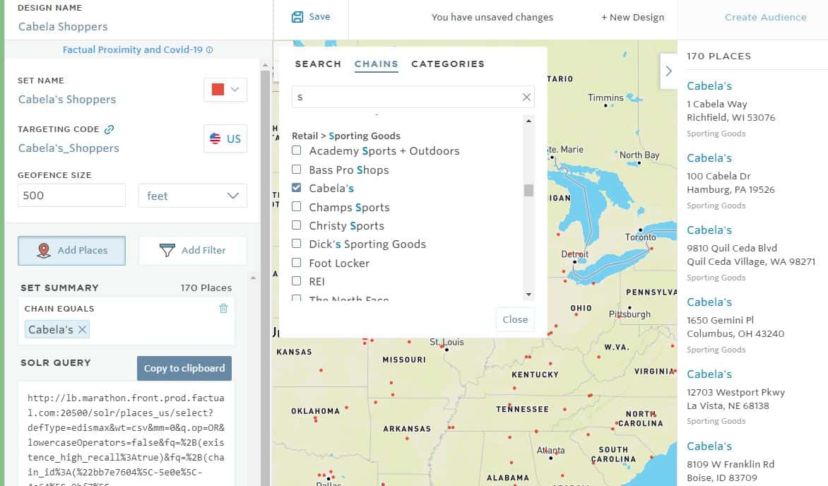
Task: Check Dick's Sporting Goods
Action: coord(297,244)
